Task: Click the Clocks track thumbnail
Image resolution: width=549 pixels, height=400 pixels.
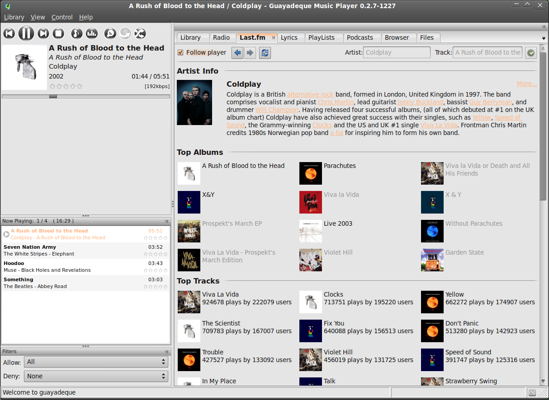Action: 311,302
